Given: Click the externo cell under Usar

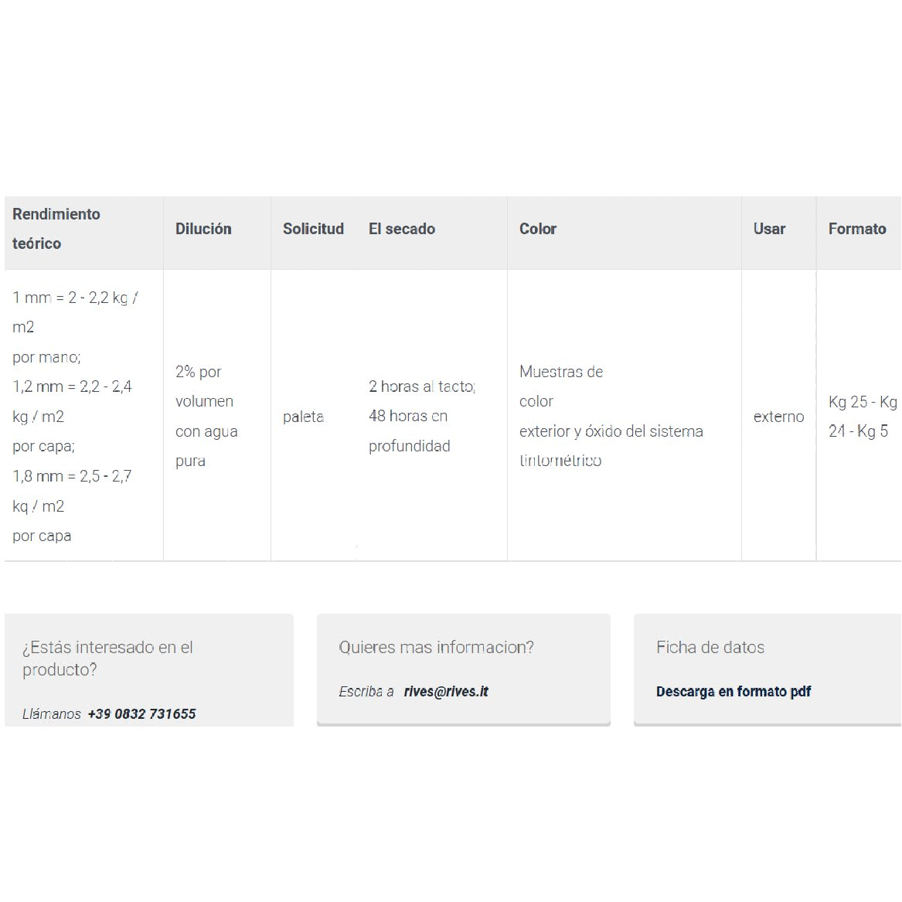Looking at the screenshot, I should point(778,417).
